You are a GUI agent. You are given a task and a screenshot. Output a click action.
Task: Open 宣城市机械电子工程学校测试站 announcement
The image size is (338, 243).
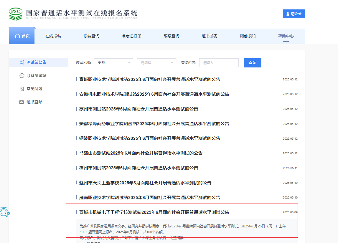tap(154, 212)
